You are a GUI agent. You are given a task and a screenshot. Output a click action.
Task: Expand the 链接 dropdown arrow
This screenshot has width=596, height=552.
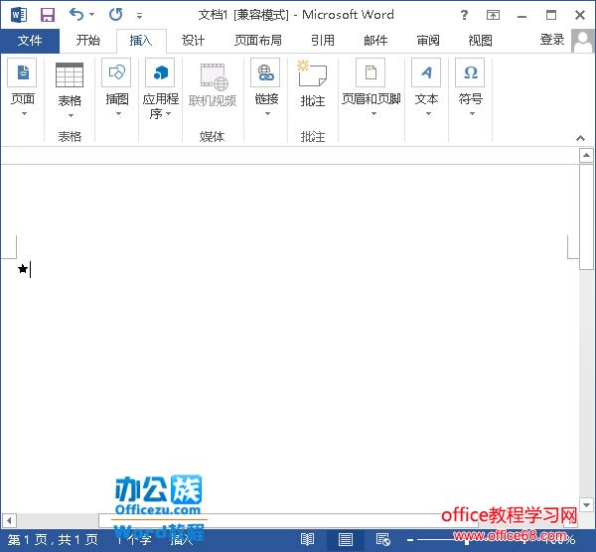(267, 113)
